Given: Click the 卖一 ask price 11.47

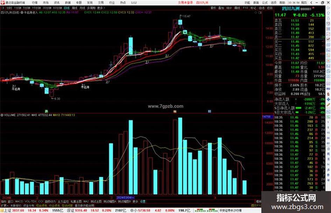Looking at the screenshot, I should [295, 37].
